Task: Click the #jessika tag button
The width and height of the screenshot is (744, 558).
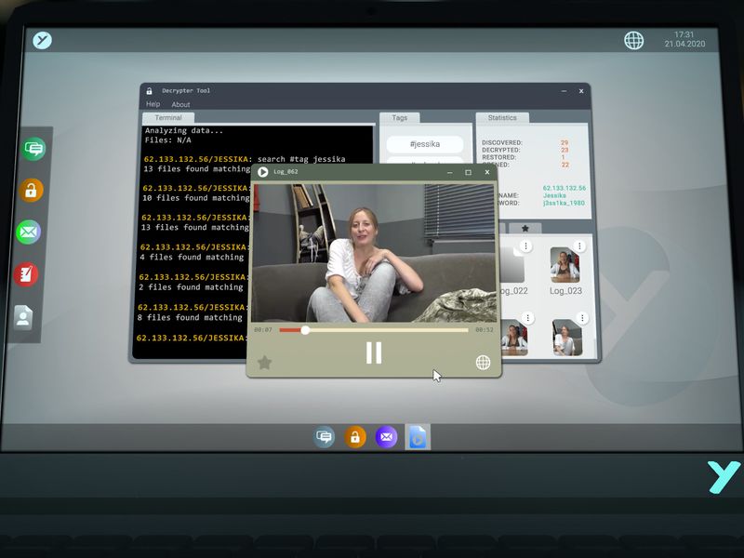Action: (x=425, y=144)
